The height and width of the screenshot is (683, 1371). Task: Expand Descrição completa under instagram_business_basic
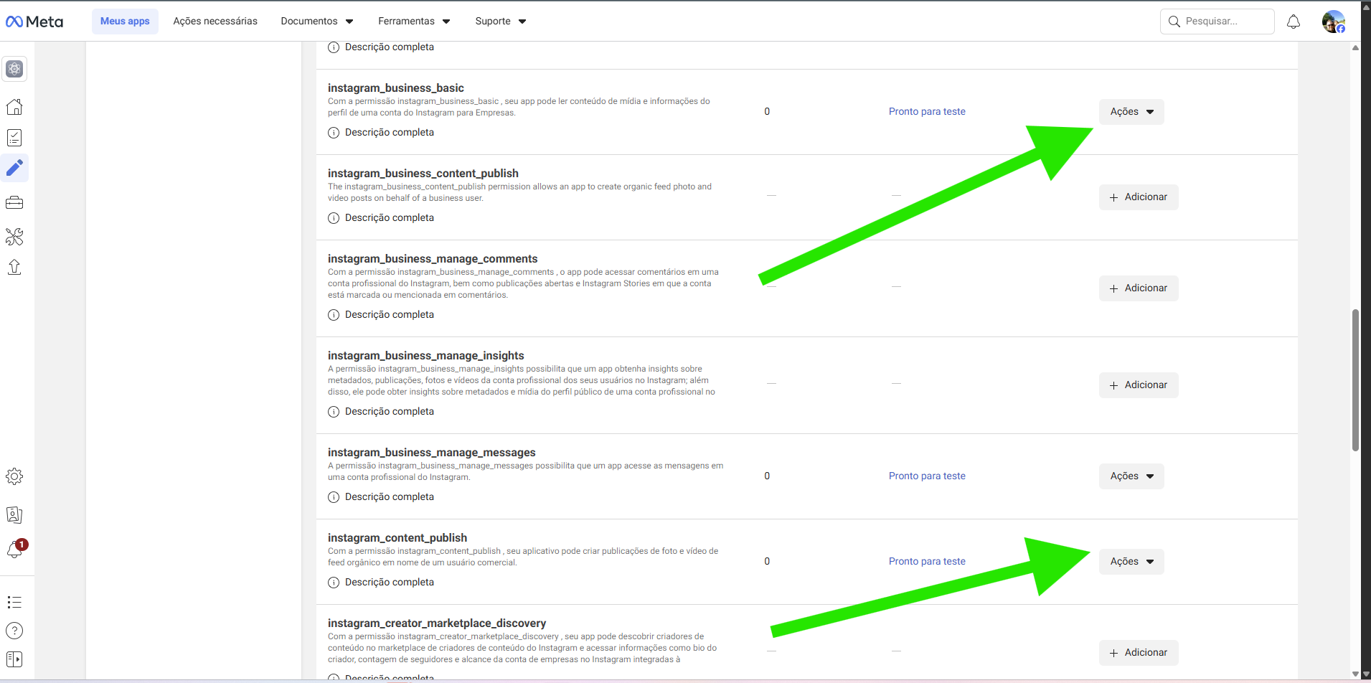(389, 133)
